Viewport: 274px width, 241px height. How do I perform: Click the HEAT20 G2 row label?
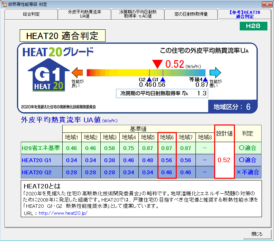click(x=42, y=173)
